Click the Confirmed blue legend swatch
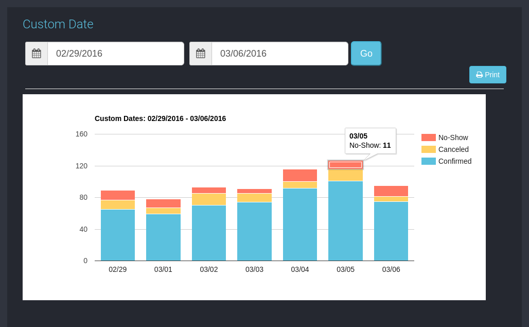 428,161
